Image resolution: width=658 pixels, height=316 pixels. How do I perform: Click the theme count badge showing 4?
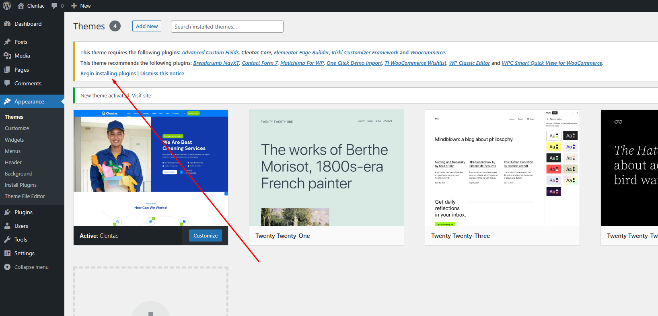click(115, 26)
